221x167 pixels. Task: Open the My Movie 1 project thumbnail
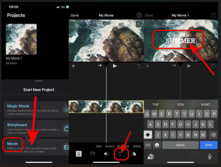tap(21, 39)
